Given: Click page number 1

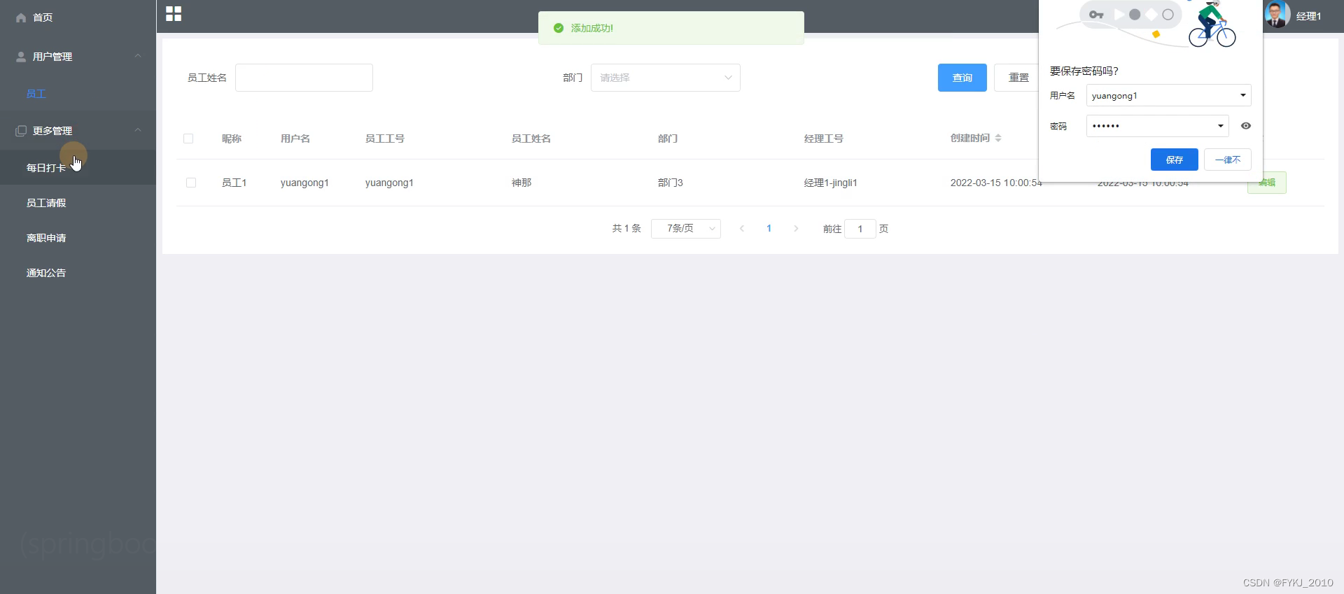Looking at the screenshot, I should coord(769,229).
